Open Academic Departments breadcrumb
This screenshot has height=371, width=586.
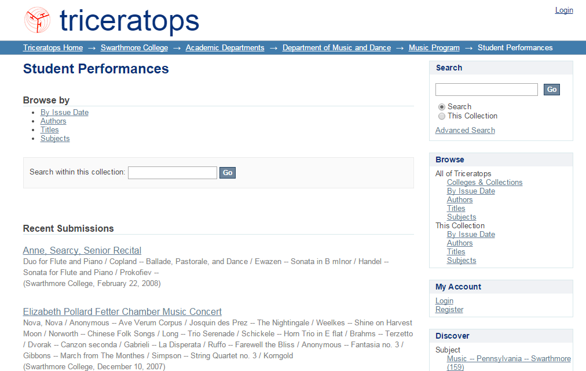click(225, 48)
